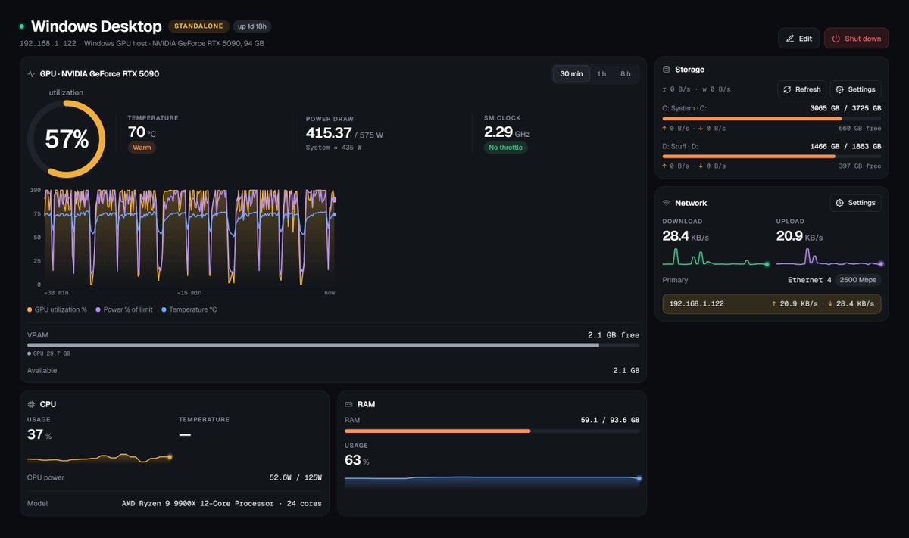Image resolution: width=909 pixels, height=538 pixels.
Task: Click the uptime 1d 18h badge
Action: pos(251,26)
